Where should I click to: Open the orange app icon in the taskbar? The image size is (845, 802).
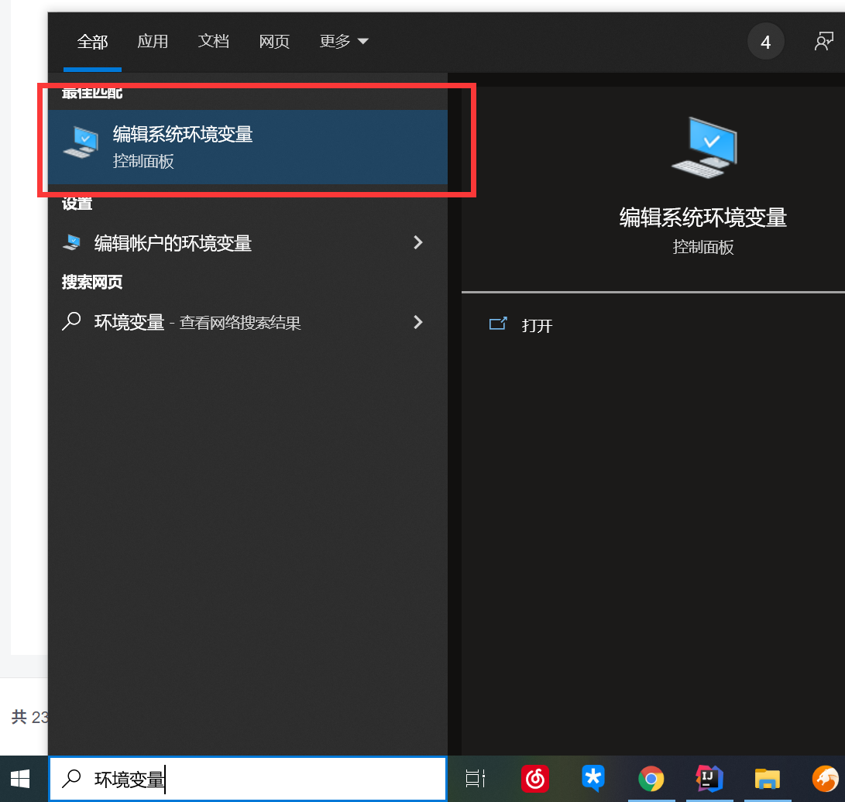coord(825,779)
